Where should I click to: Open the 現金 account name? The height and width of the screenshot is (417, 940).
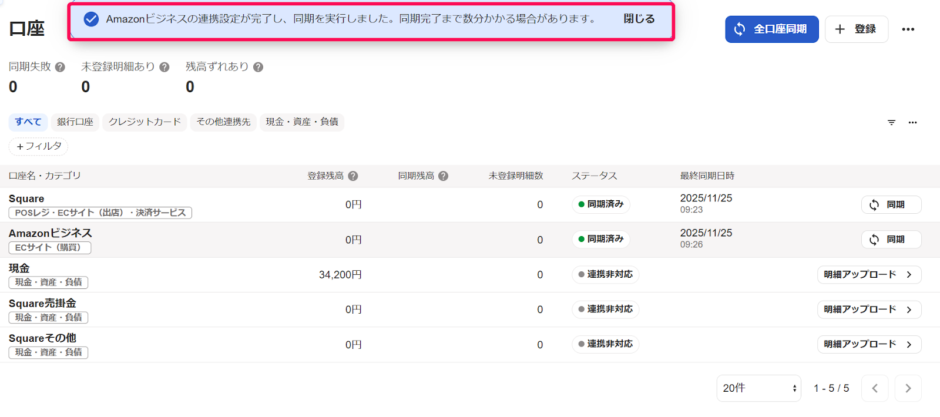click(19, 268)
